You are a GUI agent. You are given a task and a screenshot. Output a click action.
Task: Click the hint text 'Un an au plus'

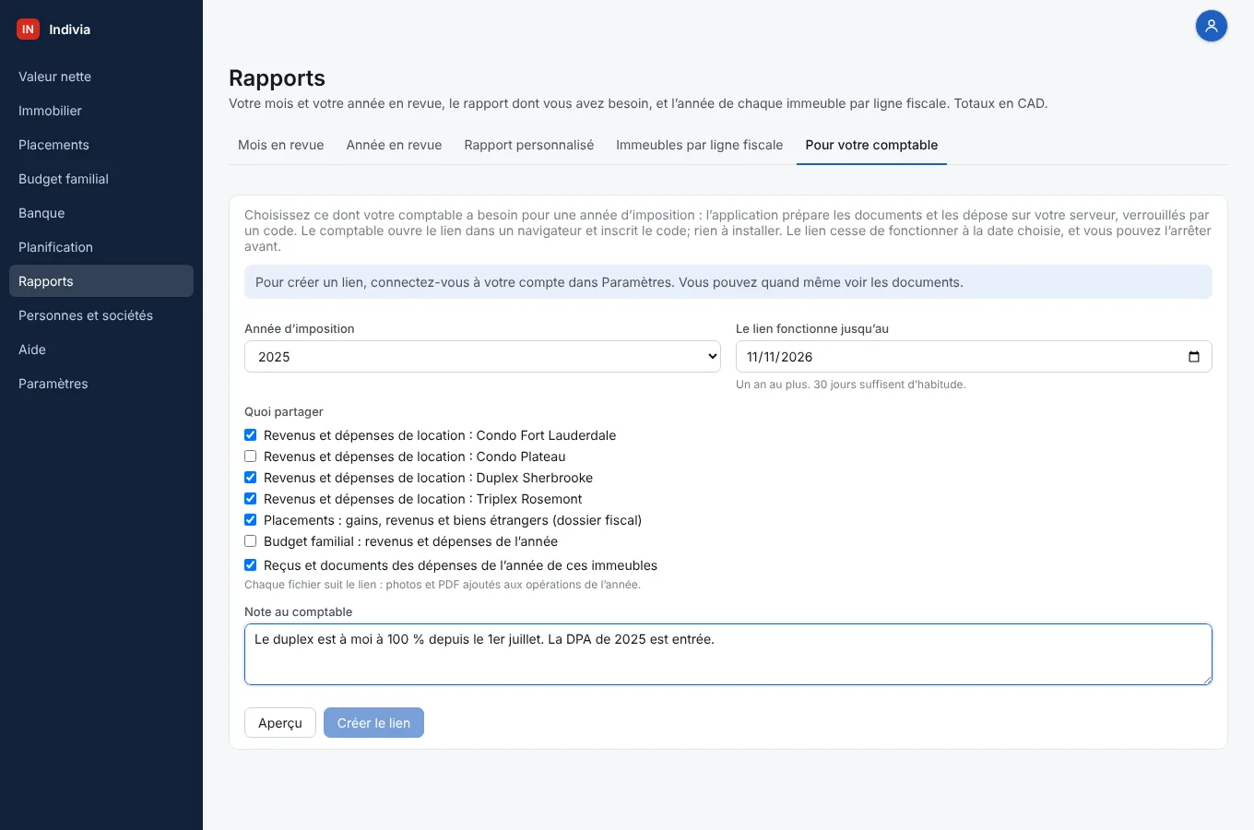pos(850,385)
